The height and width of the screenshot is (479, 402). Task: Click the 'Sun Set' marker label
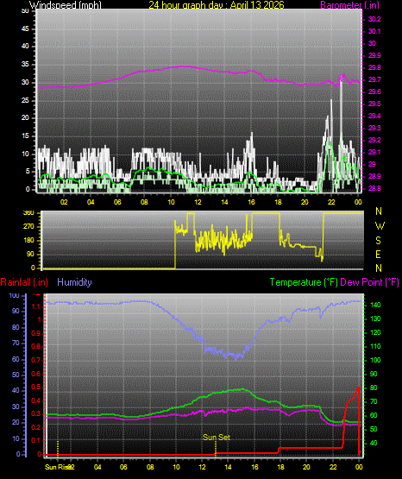pos(217,438)
